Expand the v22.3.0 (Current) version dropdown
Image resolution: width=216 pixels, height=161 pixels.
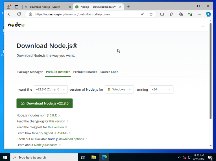[51, 89]
